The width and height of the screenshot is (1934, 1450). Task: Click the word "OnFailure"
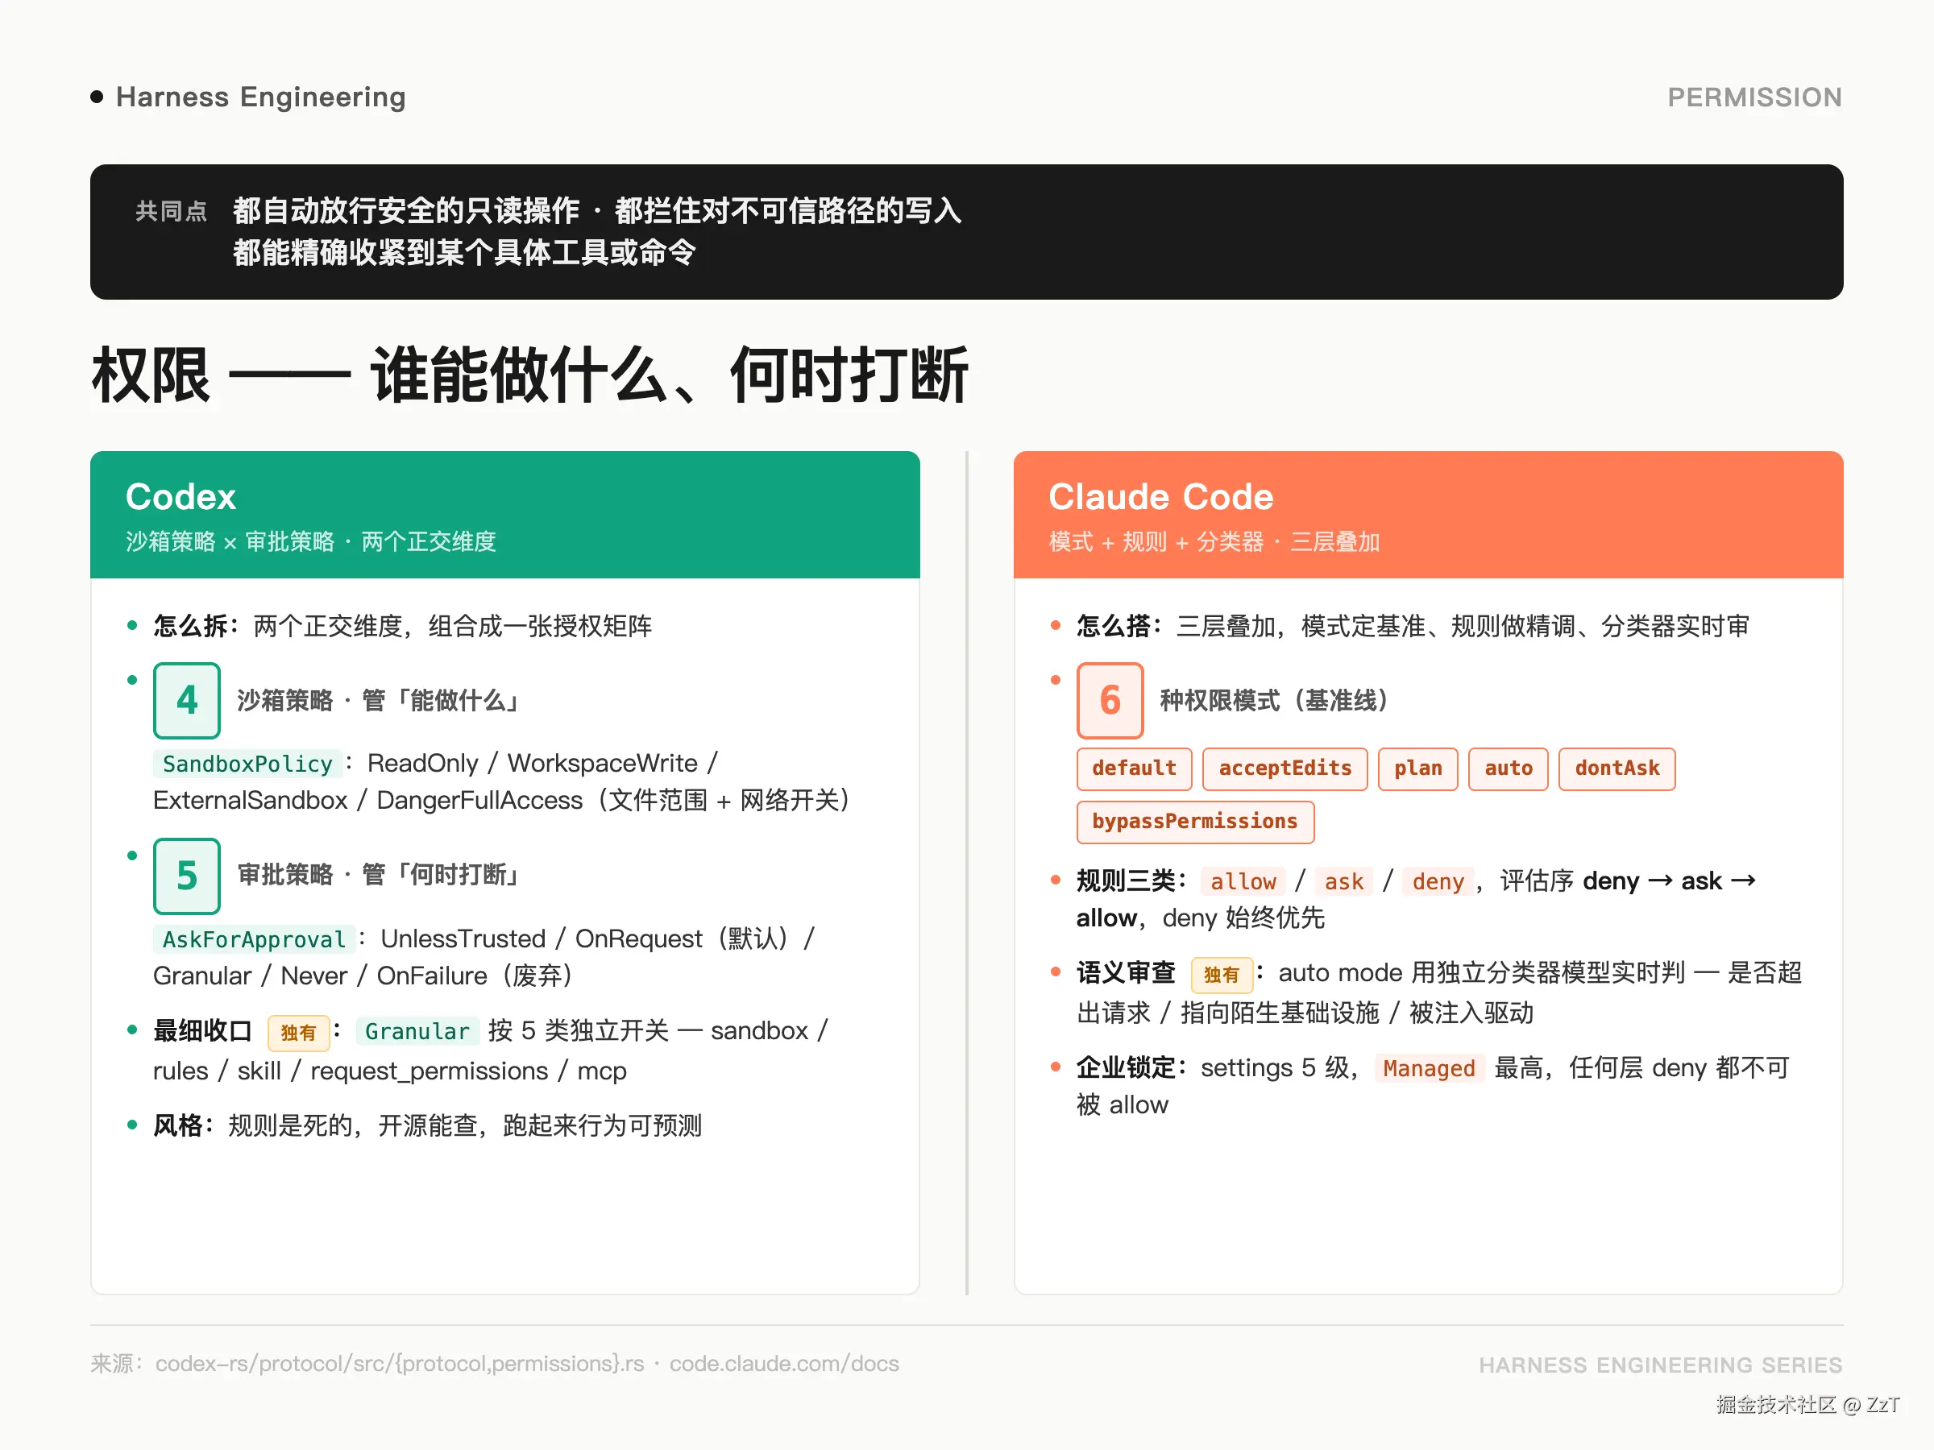point(432,976)
